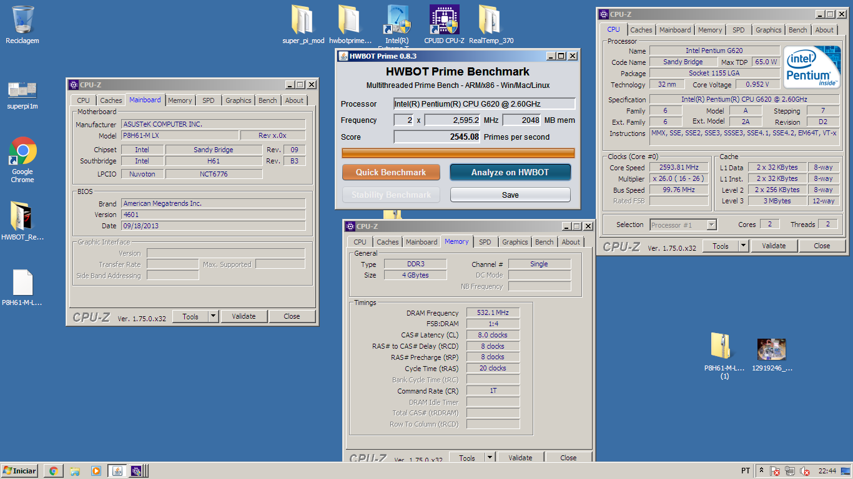Select the superpi1m desktop shortcut

pos(22,90)
